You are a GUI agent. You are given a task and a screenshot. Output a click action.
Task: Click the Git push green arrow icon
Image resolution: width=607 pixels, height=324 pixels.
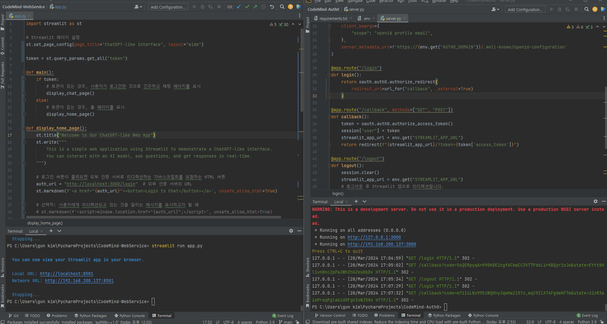[255, 7]
